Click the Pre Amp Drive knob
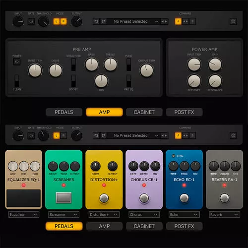 (56, 70)
